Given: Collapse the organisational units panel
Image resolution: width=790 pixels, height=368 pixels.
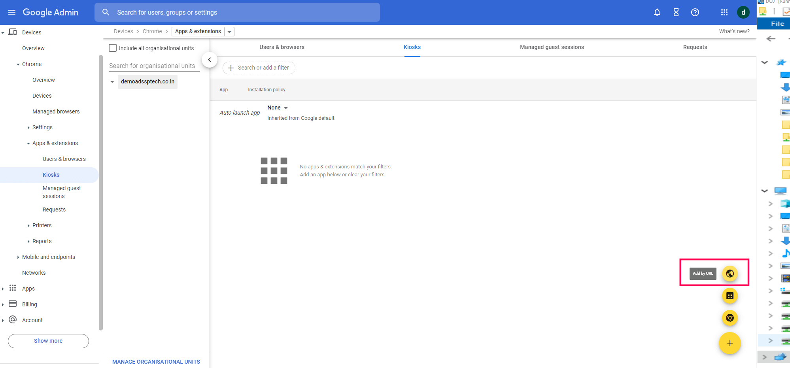Looking at the screenshot, I should pyautogui.click(x=210, y=60).
